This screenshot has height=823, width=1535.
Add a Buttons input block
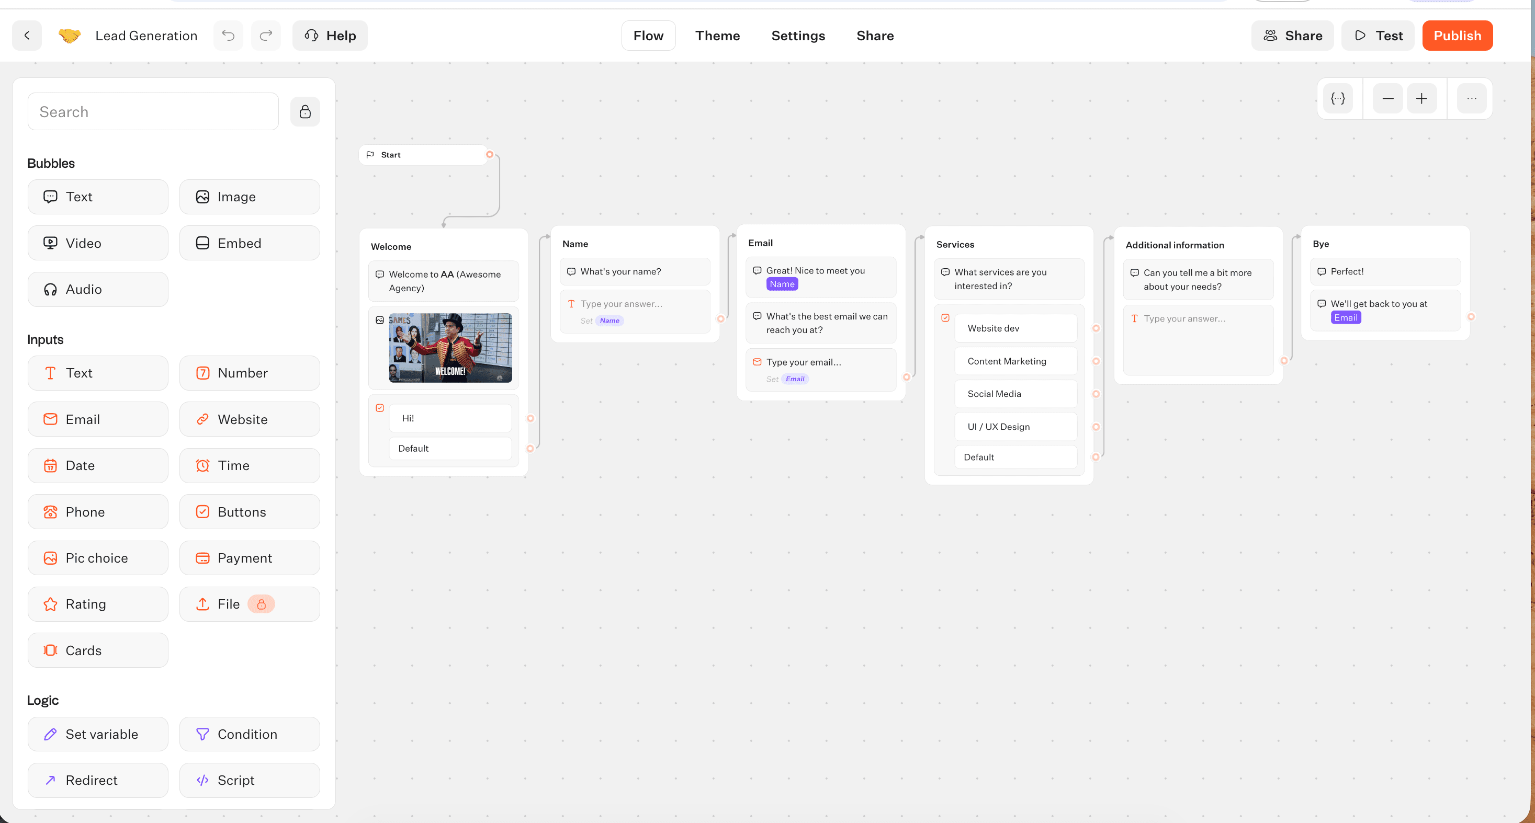[250, 512]
